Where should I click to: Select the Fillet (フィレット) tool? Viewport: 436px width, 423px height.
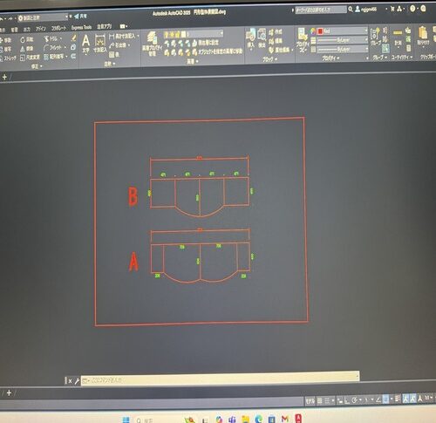[54, 47]
